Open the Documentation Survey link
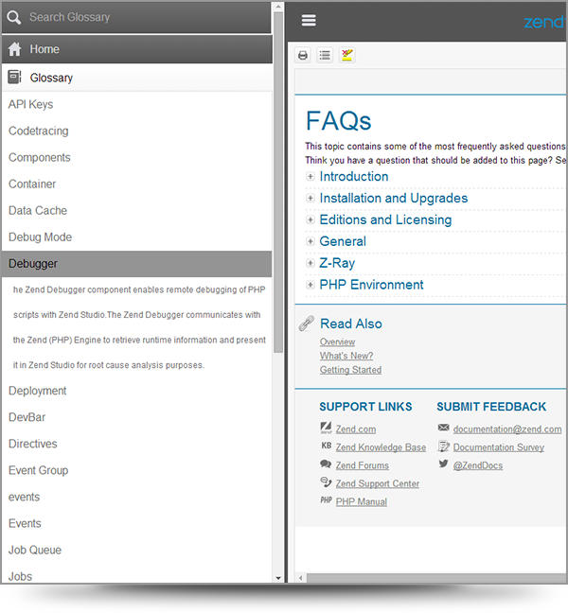The image size is (568, 613). tap(498, 447)
